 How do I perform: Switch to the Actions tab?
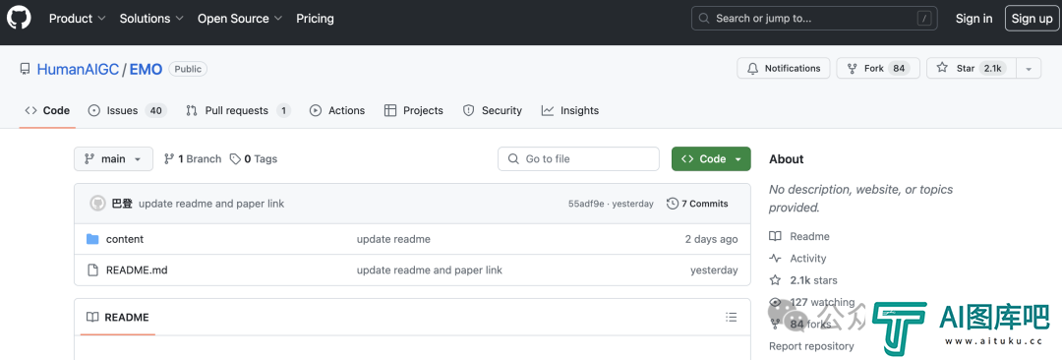(337, 110)
